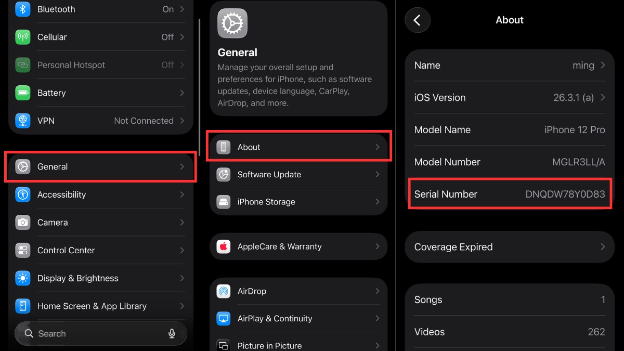Tap the 'Not Connected' VPN status

click(144, 121)
